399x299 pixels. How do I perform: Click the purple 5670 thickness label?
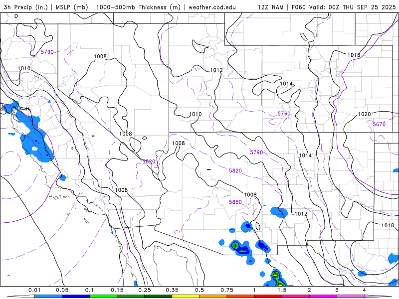[x=379, y=124]
